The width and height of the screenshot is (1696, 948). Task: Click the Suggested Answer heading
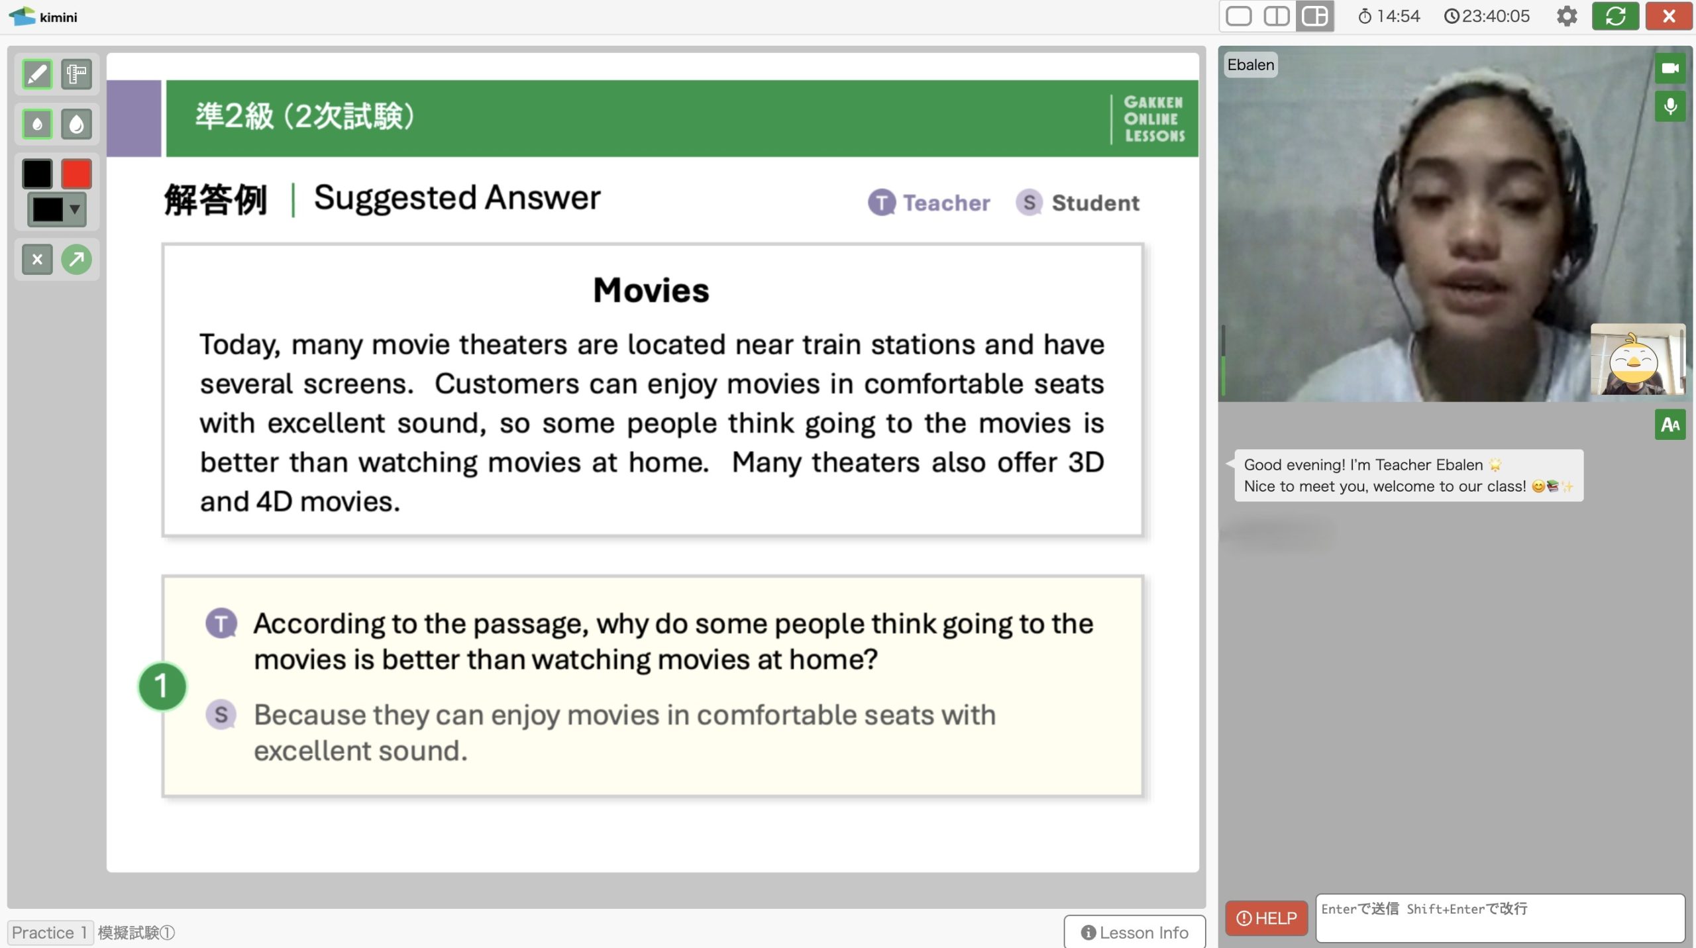(457, 197)
